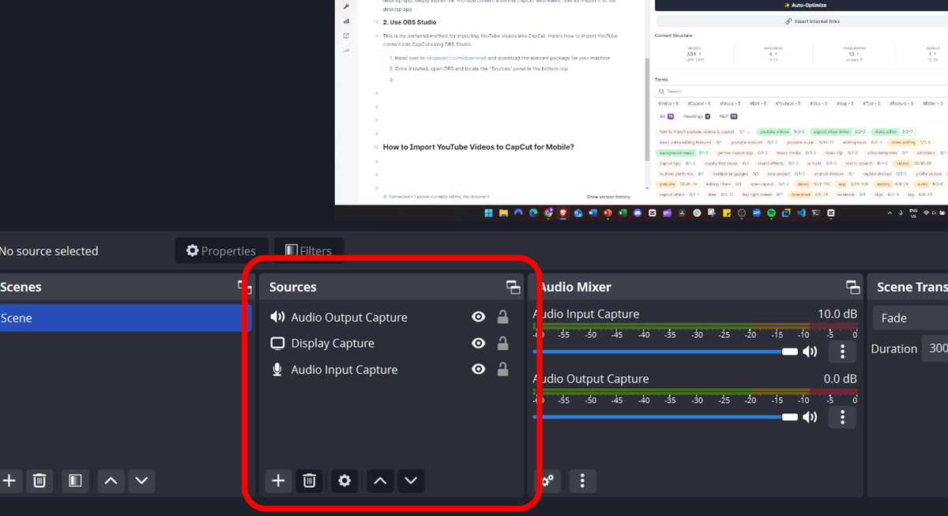This screenshot has width=948, height=516.
Task: Click Excel icon in previewed taskbar
Action: (623, 213)
